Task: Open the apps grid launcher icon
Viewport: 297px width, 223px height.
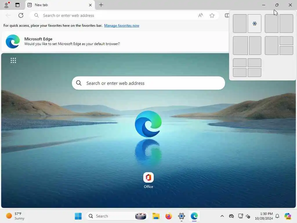Action: click(13, 60)
